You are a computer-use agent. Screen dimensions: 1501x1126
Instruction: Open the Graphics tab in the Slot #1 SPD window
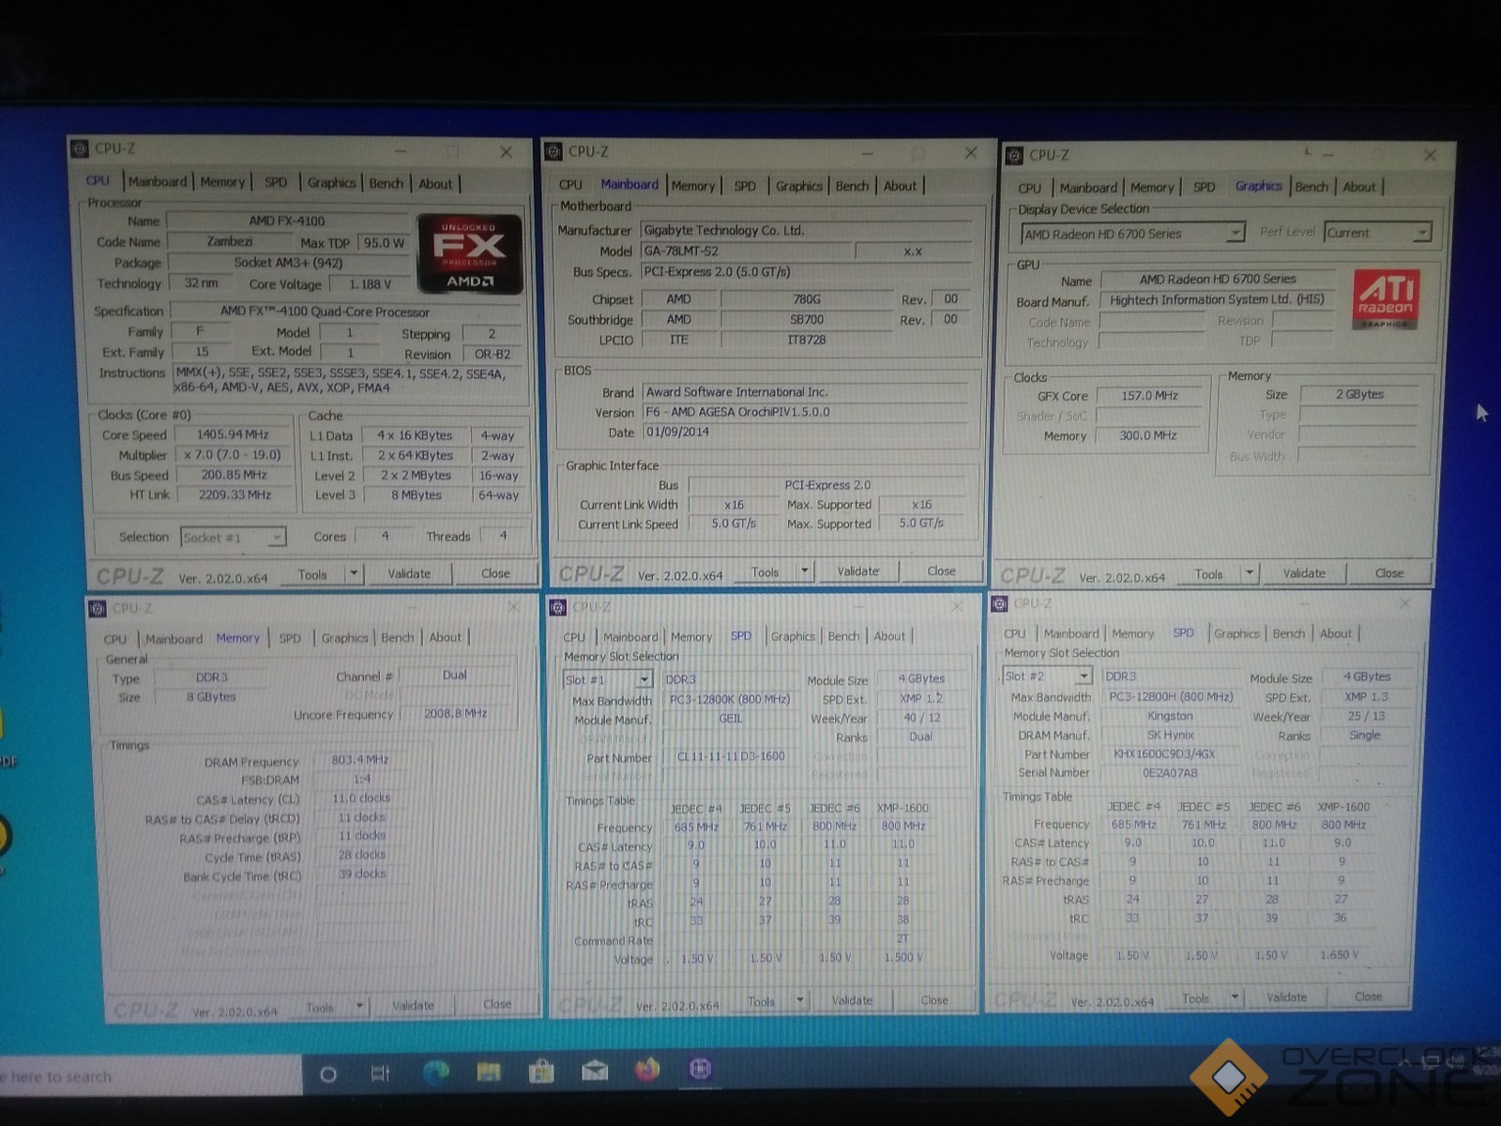point(793,636)
